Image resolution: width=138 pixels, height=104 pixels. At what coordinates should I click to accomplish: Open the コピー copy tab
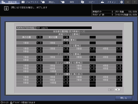89,2
